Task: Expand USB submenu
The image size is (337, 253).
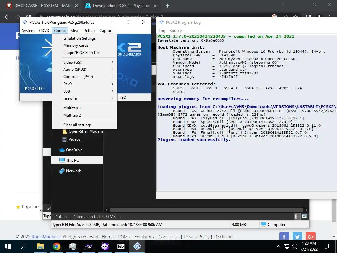Action: [85, 91]
